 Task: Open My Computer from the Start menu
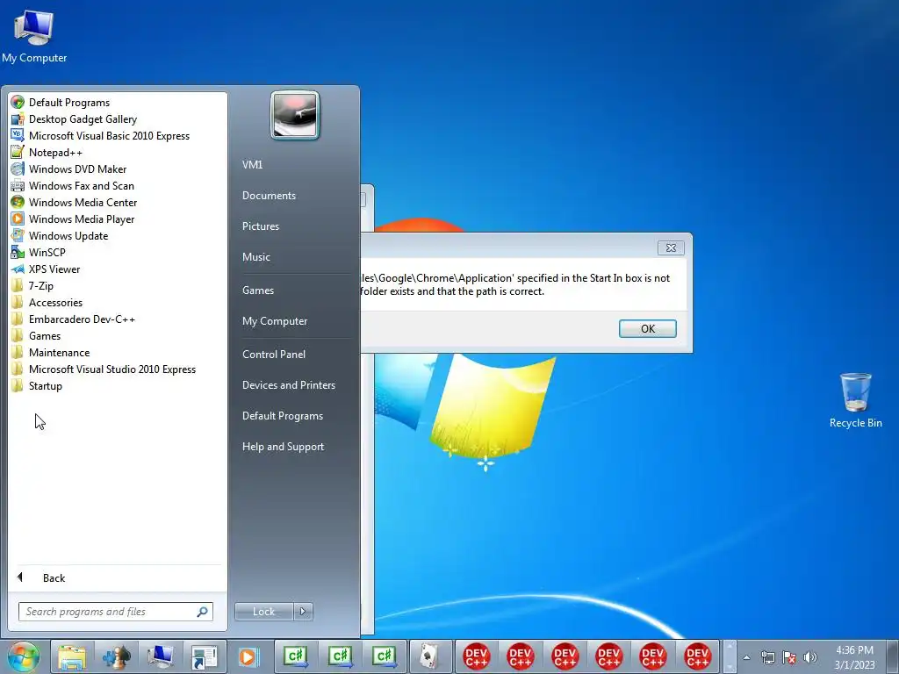pos(275,321)
